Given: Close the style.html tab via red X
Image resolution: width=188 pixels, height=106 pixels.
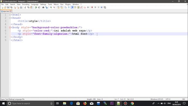Looking at the screenshot, I should [11, 11].
